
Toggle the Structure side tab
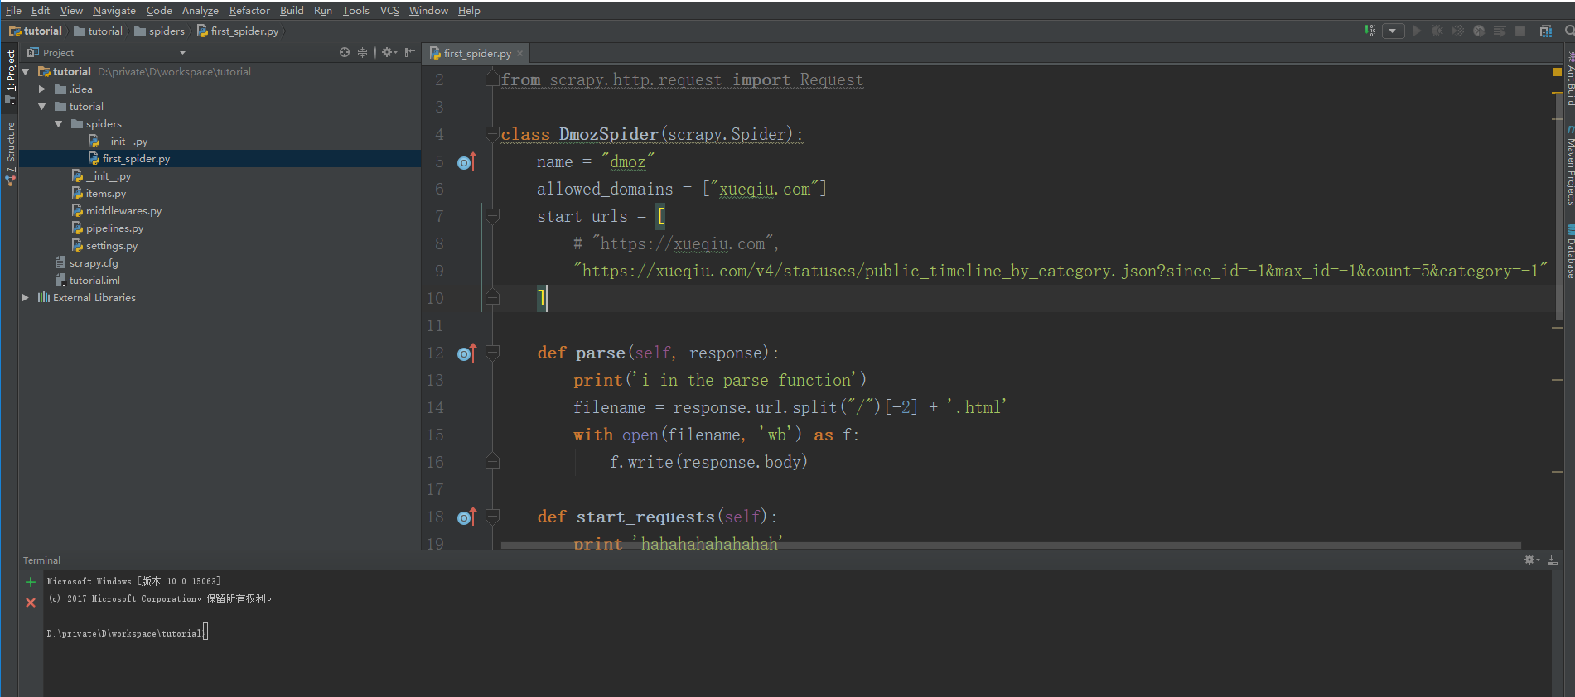coord(10,152)
